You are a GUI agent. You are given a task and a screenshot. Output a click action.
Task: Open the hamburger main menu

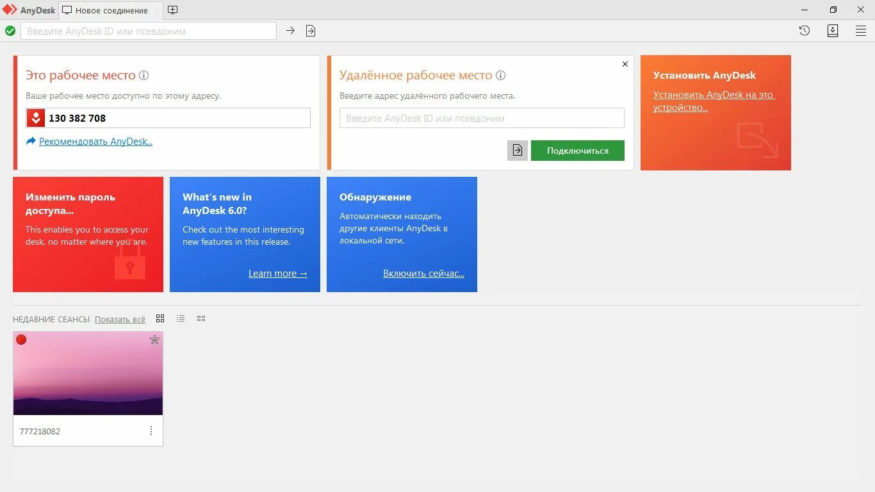click(x=861, y=31)
